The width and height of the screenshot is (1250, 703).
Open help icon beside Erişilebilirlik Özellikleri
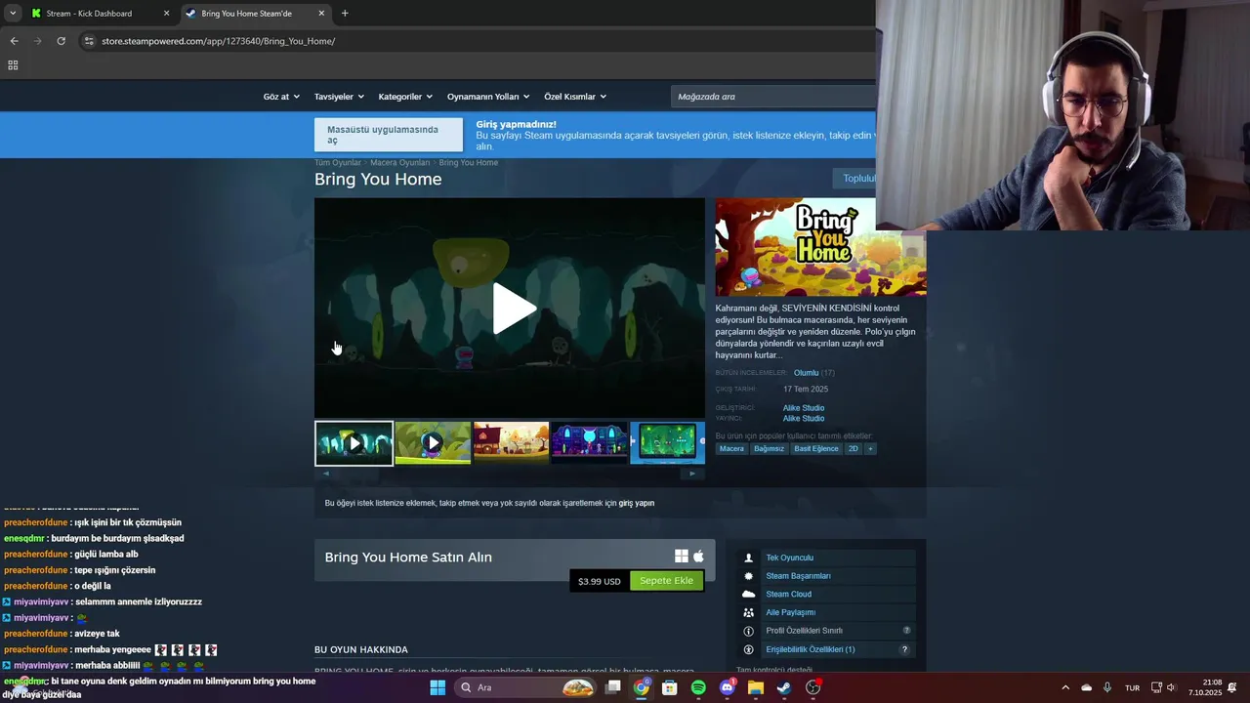(x=905, y=649)
